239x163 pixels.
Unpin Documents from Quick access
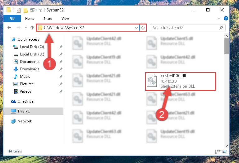[61, 62]
